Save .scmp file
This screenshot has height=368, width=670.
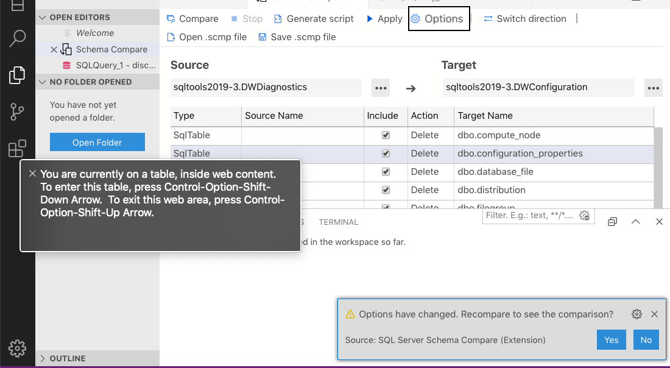tap(297, 37)
